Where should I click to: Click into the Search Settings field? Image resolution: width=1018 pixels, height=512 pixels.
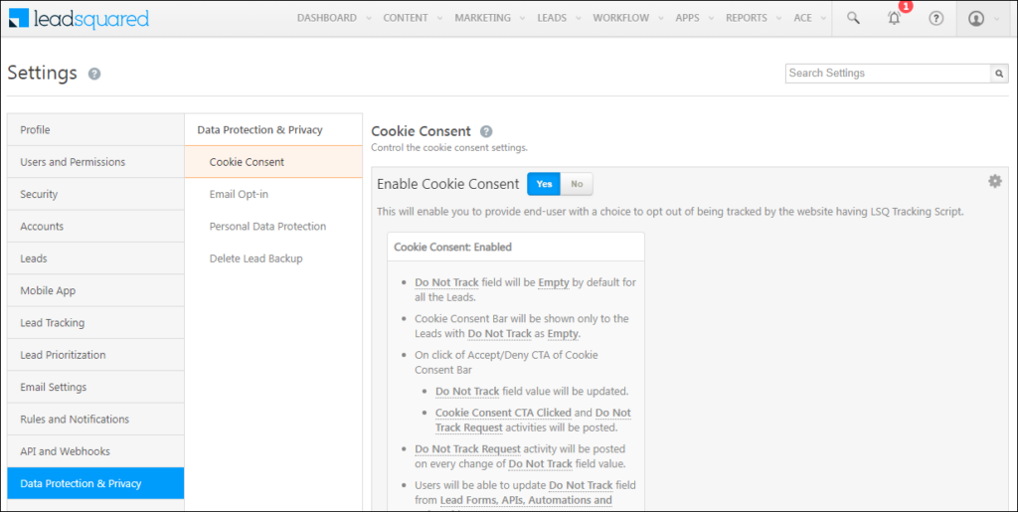tap(887, 74)
